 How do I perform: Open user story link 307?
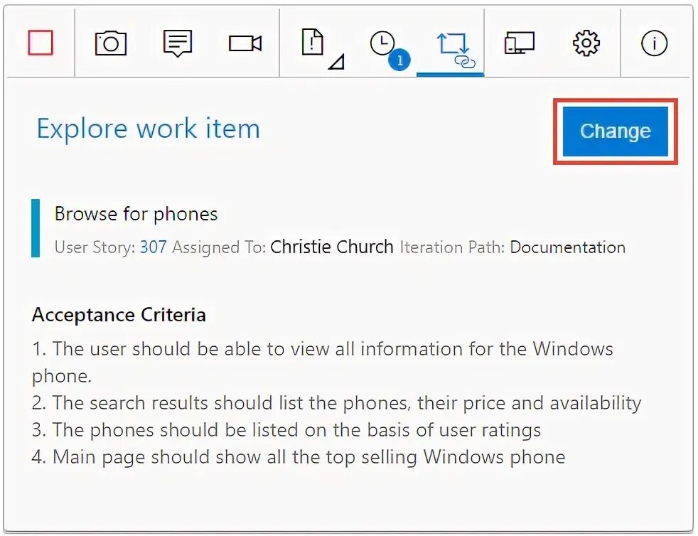click(x=153, y=247)
